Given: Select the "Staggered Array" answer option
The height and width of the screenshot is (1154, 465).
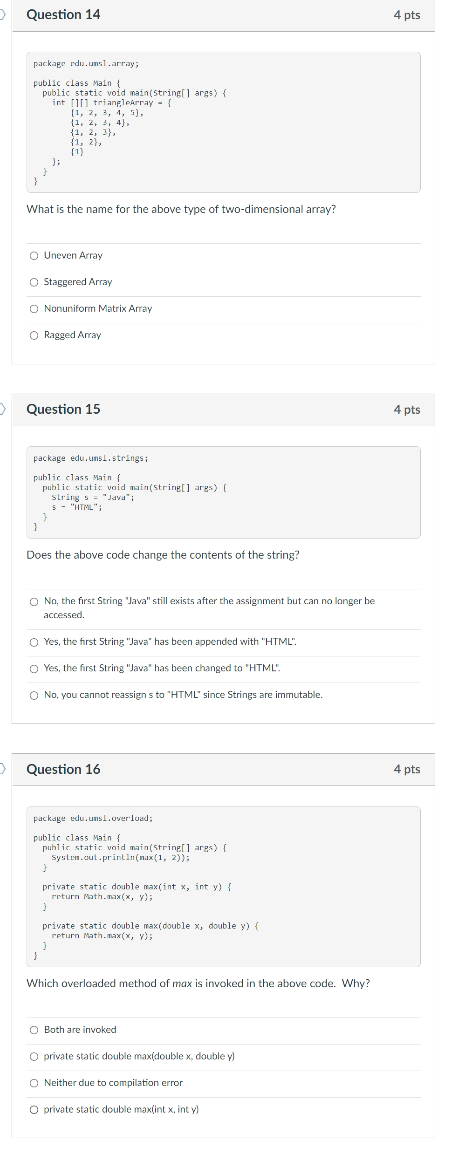Looking at the screenshot, I should [x=34, y=282].
